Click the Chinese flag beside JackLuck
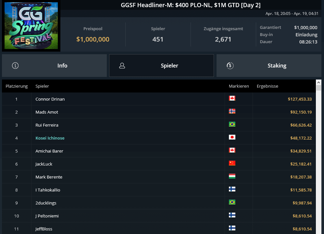324x234 pixels. 232,163
